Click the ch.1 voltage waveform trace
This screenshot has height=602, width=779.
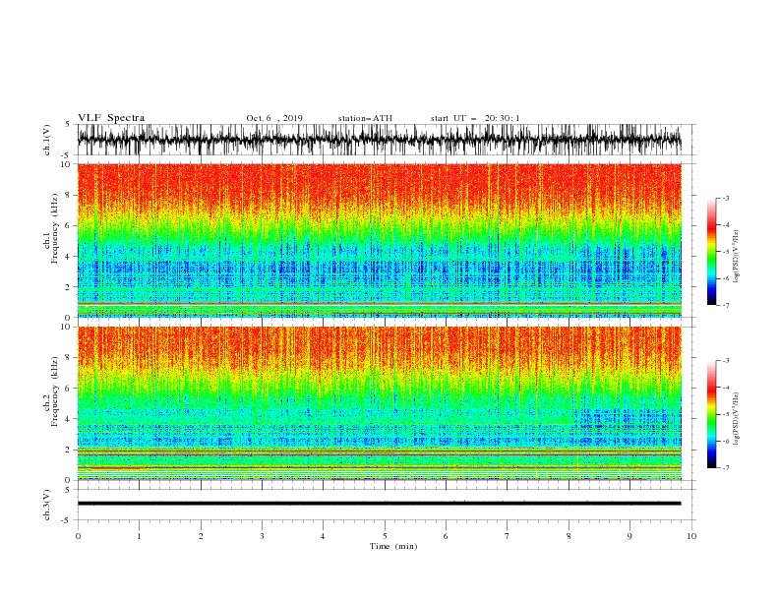pos(379,140)
